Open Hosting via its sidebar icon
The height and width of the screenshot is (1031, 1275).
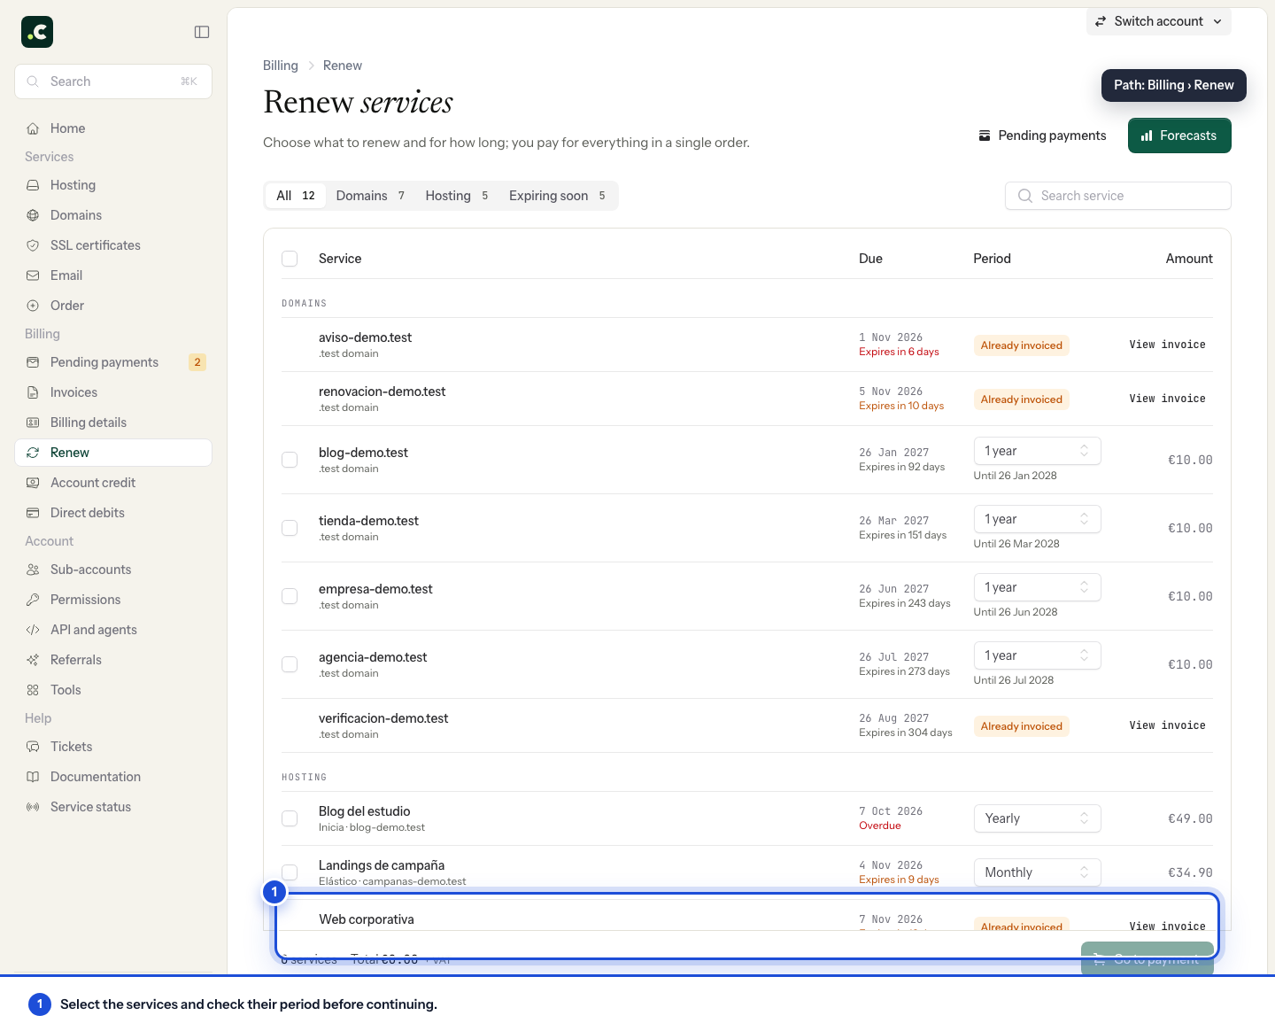[33, 185]
